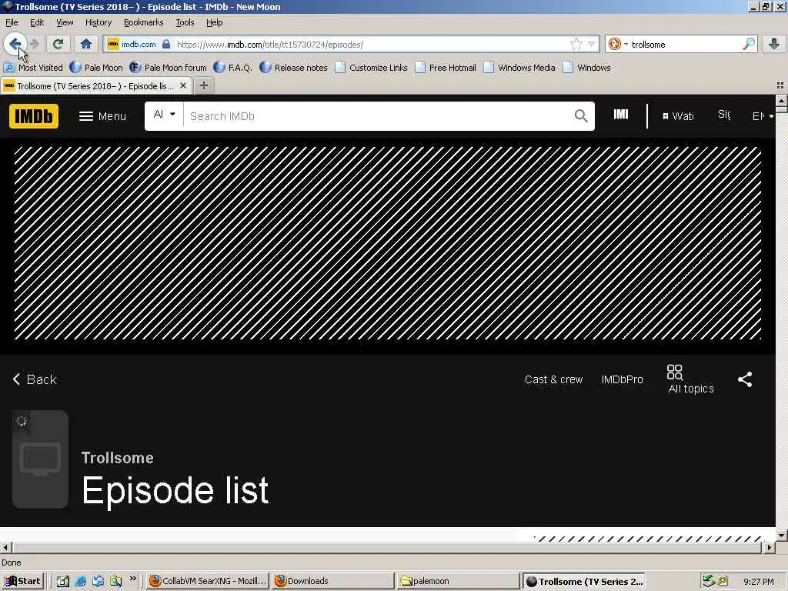This screenshot has width=788, height=591.
Task: Click the horizontal scrollbar right arrow
Action: point(770,547)
